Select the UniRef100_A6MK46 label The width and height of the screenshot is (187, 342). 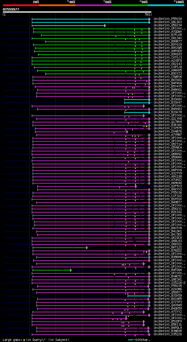168,183
